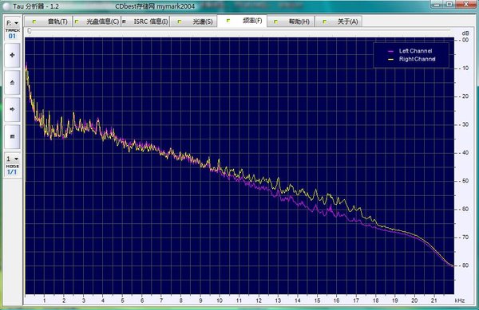Close the Tau analyzer window
The image size is (479, 310).
pyautogui.click(x=466, y=4)
